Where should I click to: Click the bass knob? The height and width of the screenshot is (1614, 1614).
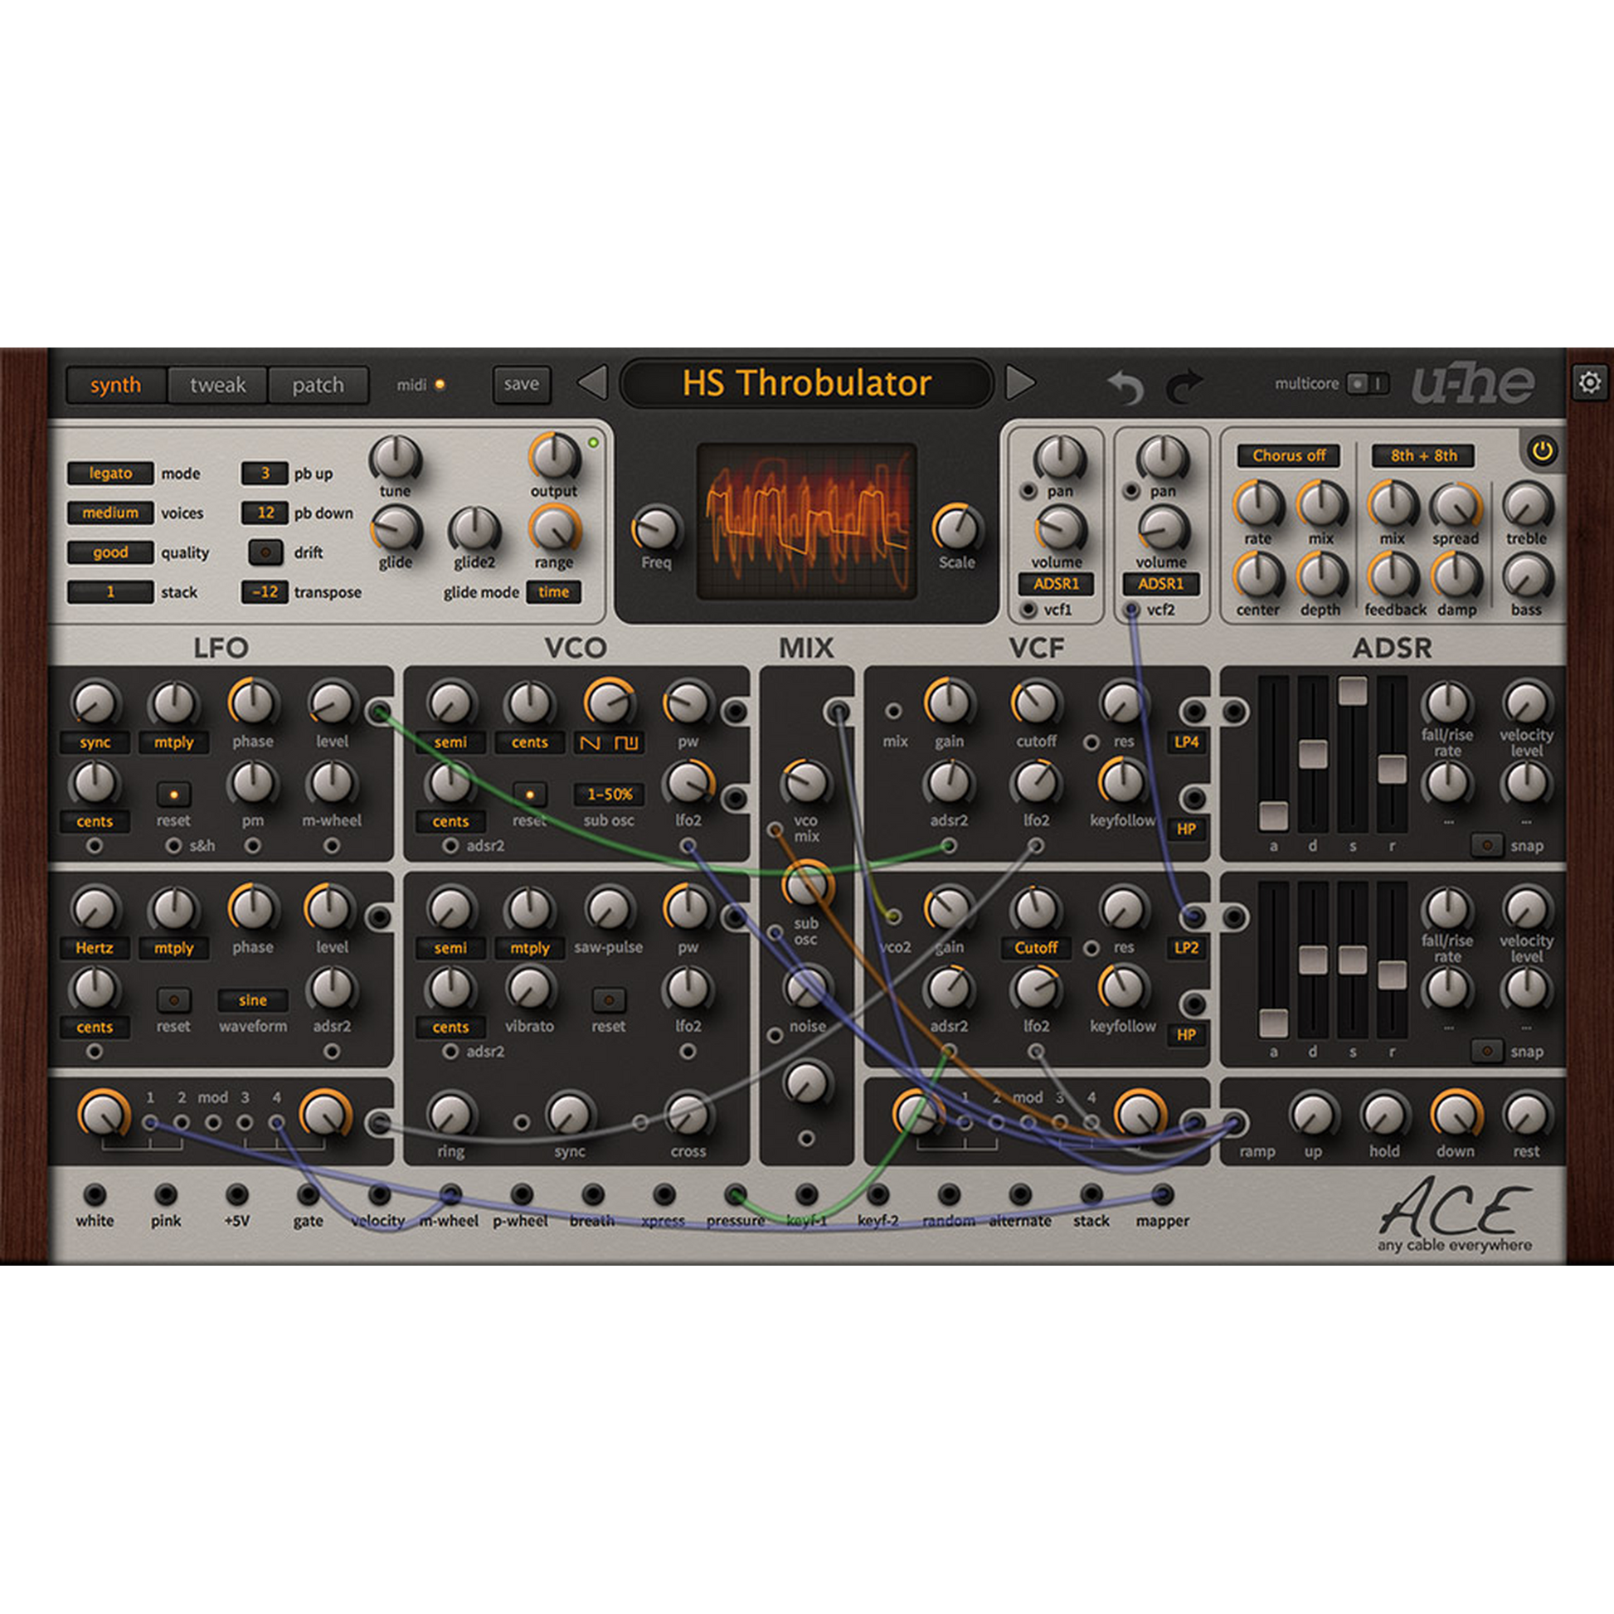1527,576
